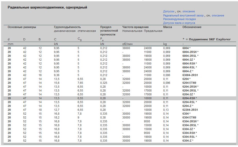Select bearing designation 63004-2RS1
238x147 pixels.
[190, 75]
